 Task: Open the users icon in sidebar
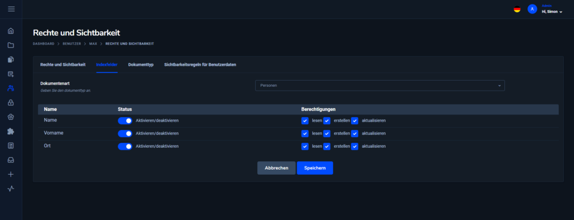(x=11, y=88)
